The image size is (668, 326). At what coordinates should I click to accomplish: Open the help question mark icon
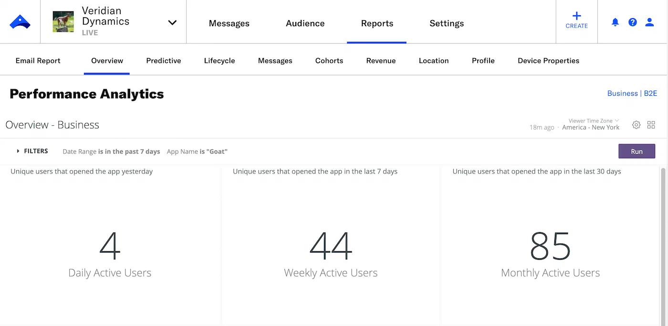tap(633, 22)
